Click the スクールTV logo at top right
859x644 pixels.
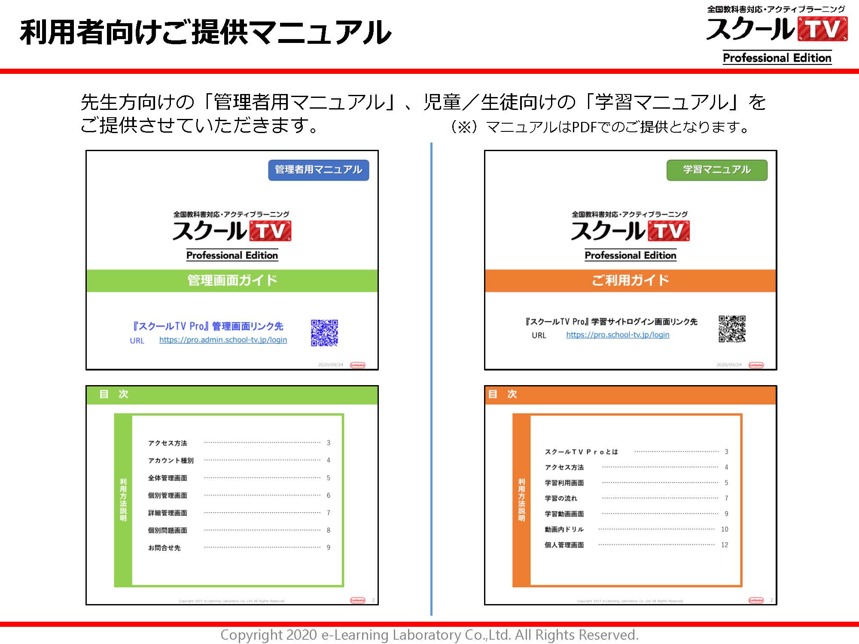tap(777, 29)
